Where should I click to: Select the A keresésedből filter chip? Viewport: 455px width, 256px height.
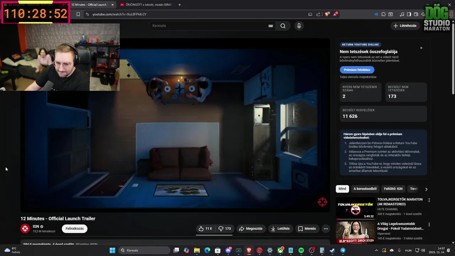[365, 189]
